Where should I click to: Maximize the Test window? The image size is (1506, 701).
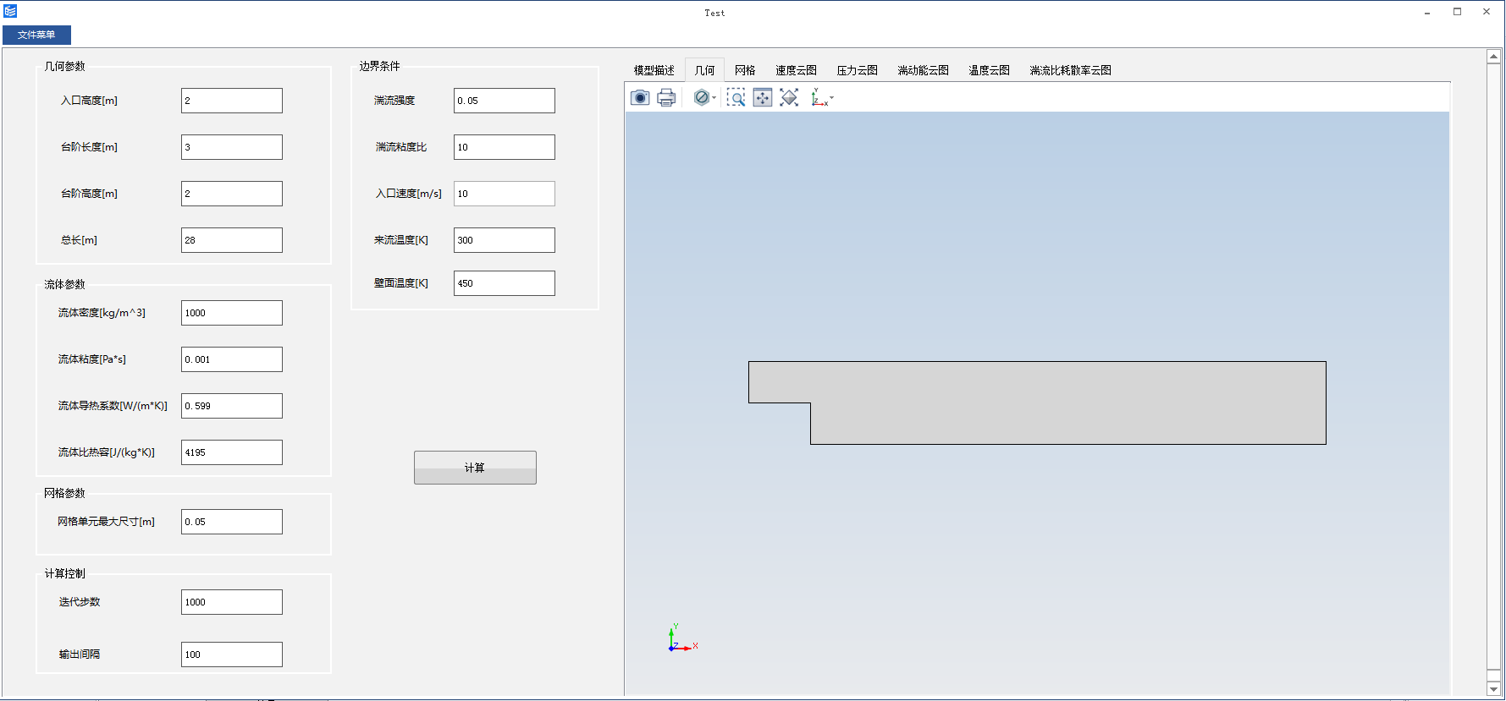point(1457,12)
